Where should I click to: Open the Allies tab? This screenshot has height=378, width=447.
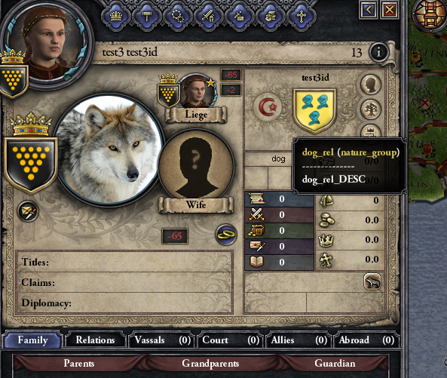[x=299, y=340]
